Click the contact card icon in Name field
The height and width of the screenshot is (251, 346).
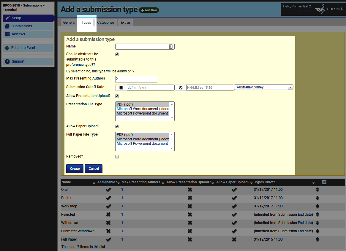pyautogui.click(x=171, y=47)
